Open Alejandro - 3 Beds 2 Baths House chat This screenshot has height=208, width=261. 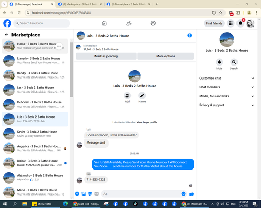point(35,177)
